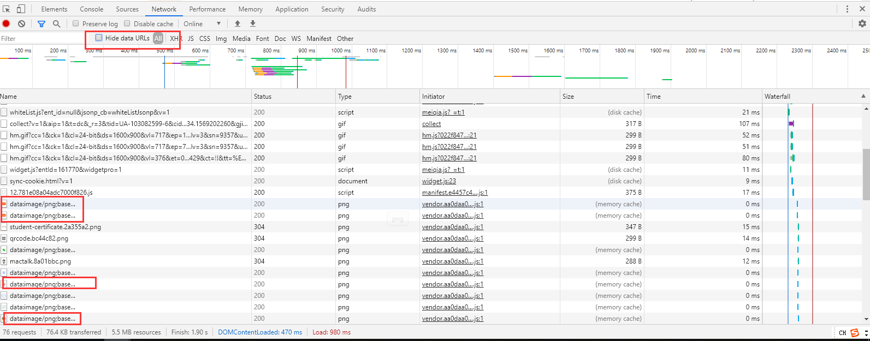870x341 pixels.
Task: Filter requests by WS
Action: (296, 39)
